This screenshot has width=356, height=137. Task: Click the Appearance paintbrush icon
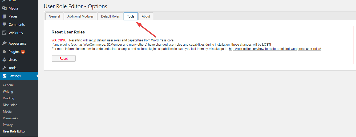(x=4, y=43)
